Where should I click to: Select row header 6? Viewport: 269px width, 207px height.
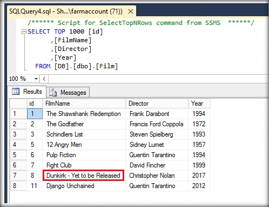pos(18,165)
